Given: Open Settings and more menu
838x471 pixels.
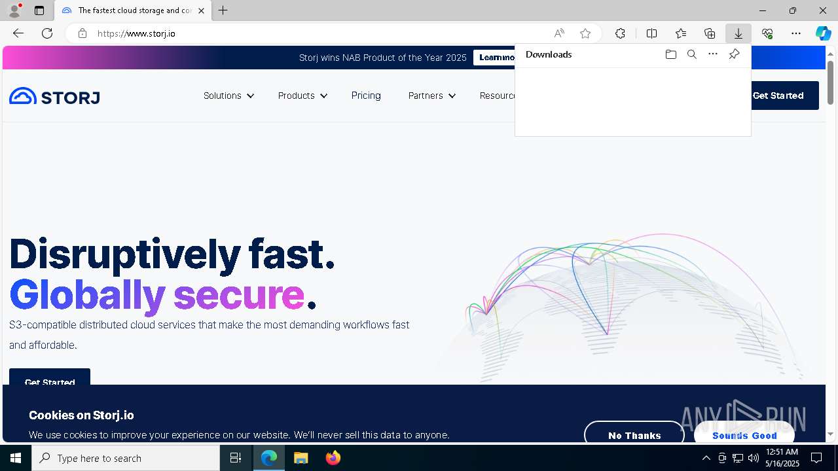Looking at the screenshot, I should [796, 33].
